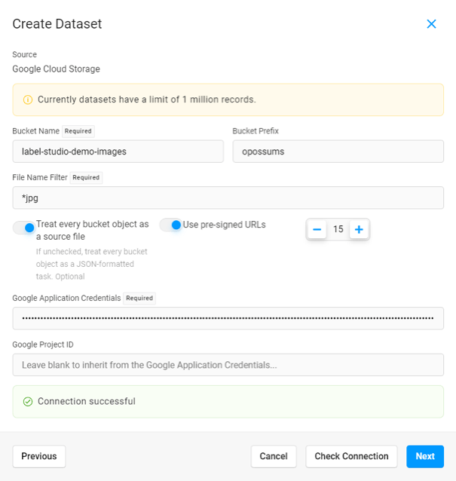Click the green checkmark beside Connection successful
The height and width of the screenshot is (481, 456).
28,402
